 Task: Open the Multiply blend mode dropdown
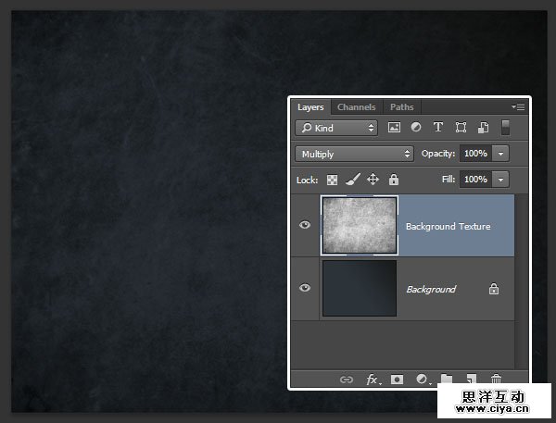[354, 154]
